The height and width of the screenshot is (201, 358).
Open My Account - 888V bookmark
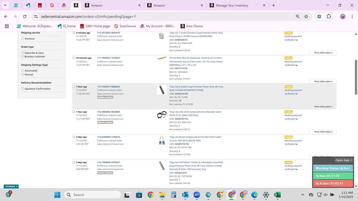point(158,26)
